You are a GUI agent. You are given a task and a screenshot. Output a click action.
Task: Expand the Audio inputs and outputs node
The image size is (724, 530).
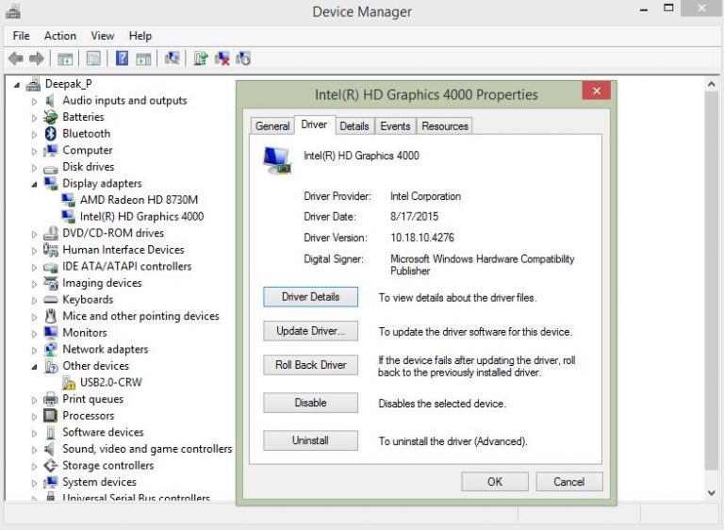tap(35, 101)
